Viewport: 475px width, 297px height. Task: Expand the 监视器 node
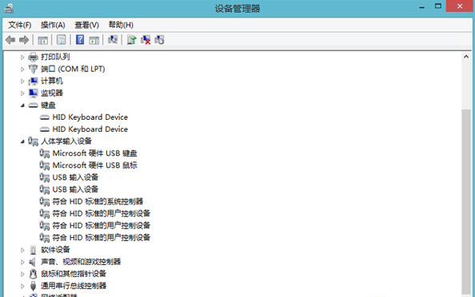pos(22,93)
